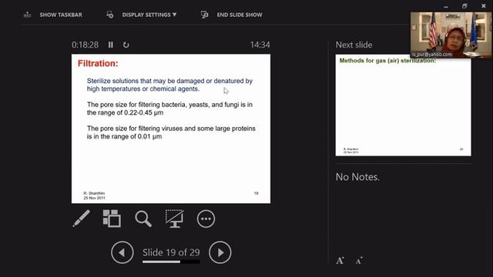
Task: Restart the presentation timer
Action: coord(126,45)
